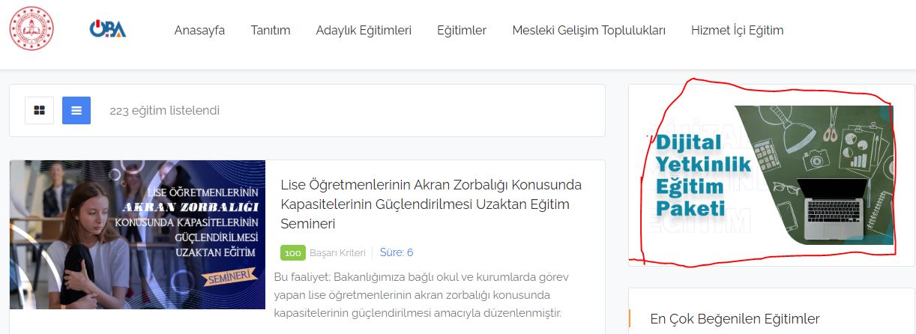Switch to grid view layout
This screenshot has height=334, width=916.
tap(39, 111)
